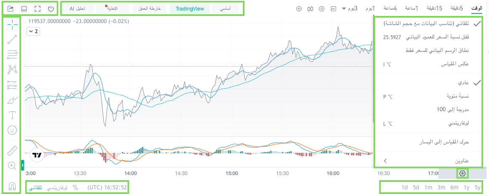Select the trend line drawing tool

pos(12,39)
